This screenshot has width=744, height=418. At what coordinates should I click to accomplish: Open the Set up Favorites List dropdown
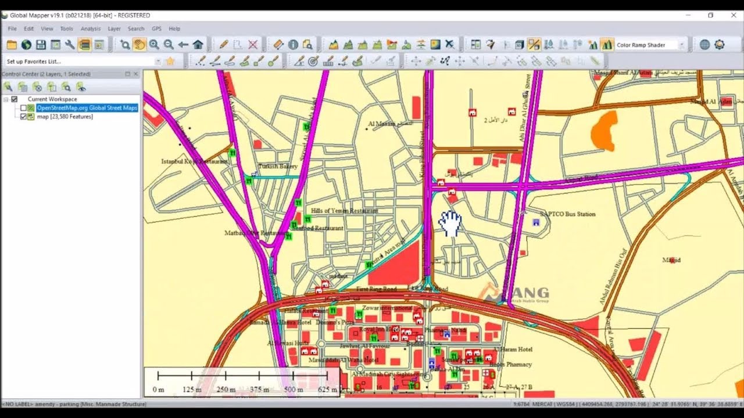tap(158, 61)
